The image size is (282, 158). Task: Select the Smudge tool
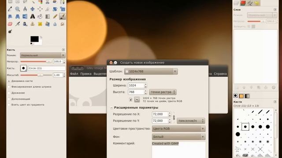63,24
